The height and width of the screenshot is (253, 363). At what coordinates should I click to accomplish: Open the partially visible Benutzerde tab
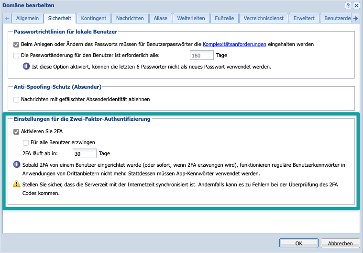336,18
